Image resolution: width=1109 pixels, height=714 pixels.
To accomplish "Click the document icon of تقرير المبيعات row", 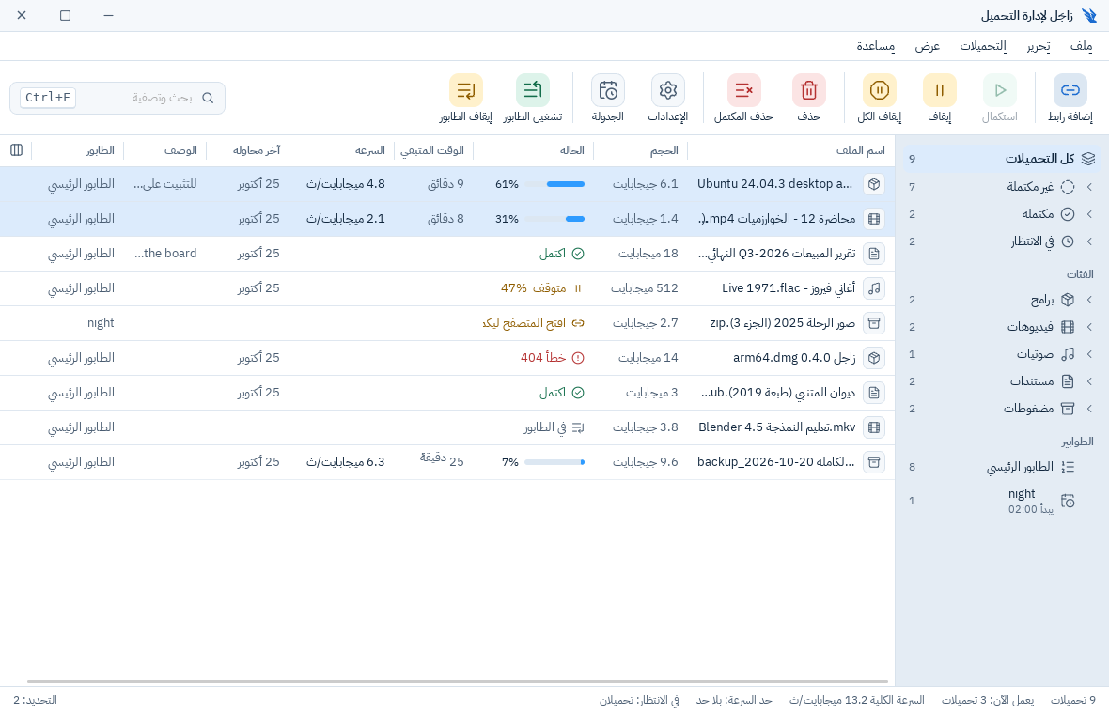I will [874, 254].
